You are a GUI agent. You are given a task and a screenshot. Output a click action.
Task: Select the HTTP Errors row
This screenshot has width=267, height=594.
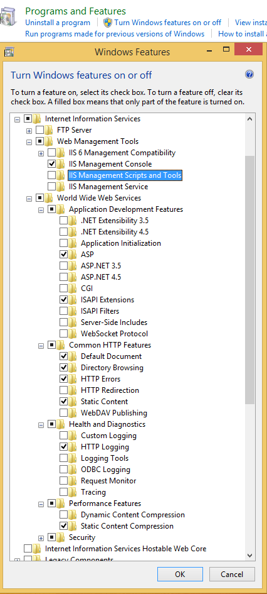[100, 379]
